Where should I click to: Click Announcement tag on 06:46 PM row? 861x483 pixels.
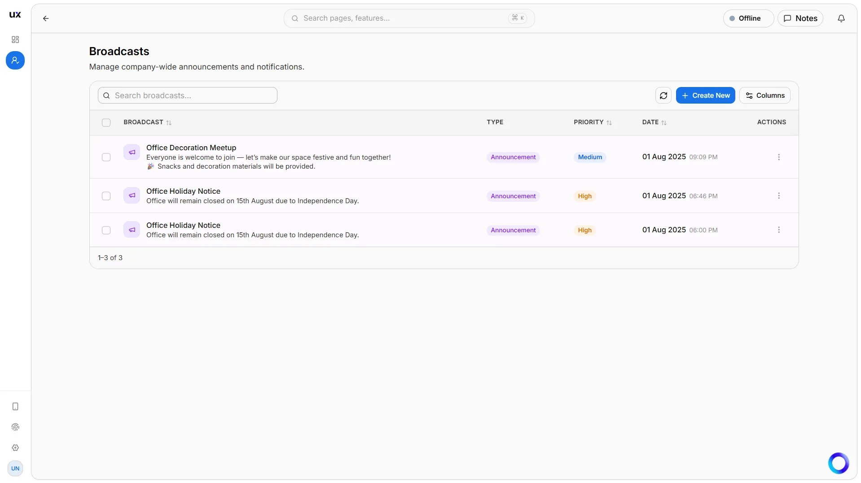point(513,196)
